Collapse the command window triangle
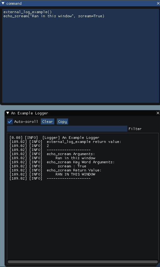 [3, 3]
